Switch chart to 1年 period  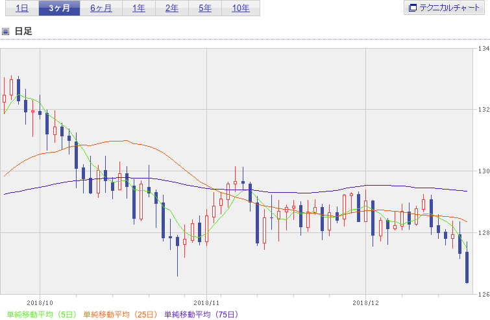click(x=139, y=8)
